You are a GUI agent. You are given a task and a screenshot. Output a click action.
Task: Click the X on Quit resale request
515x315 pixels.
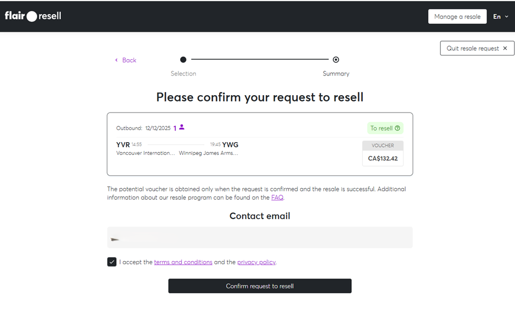505,48
